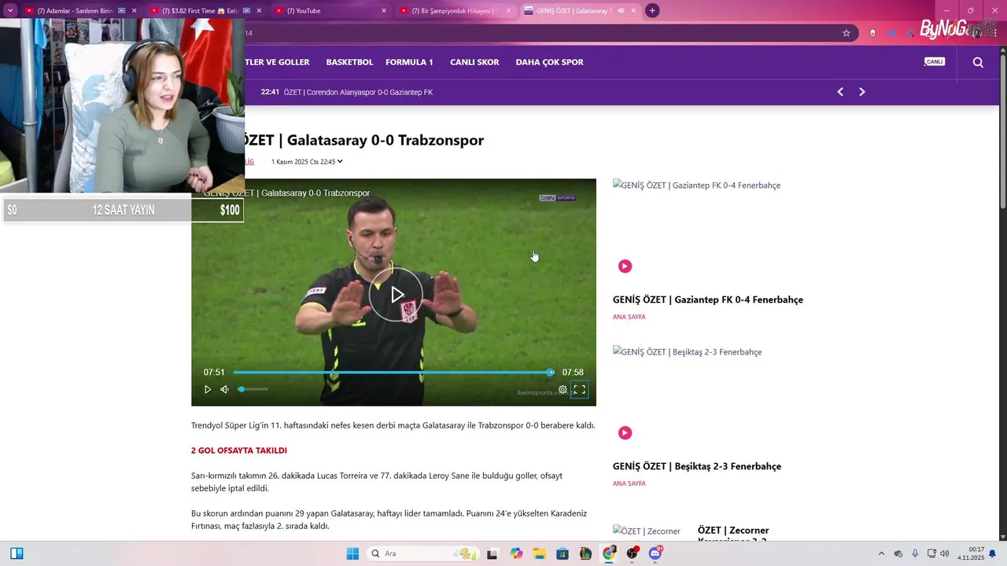The height and width of the screenshot is (566, 1007).
Task: Open the CANLI live broadcast icon
Action: pyautogui.click(x=935, y=61)
